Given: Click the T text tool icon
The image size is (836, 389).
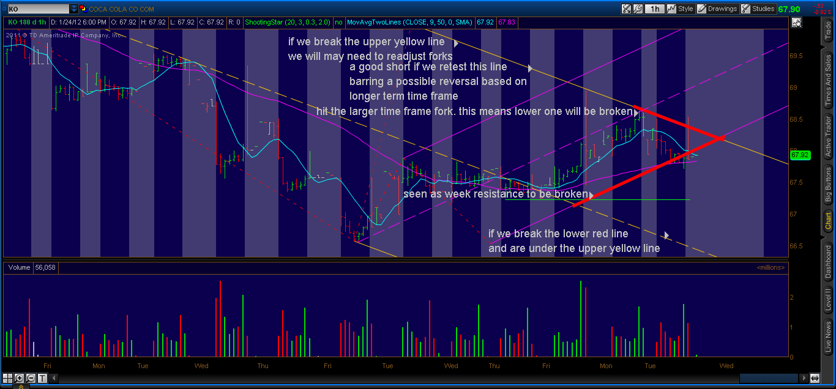Looking at the screenshot, I should pos(42,378).
